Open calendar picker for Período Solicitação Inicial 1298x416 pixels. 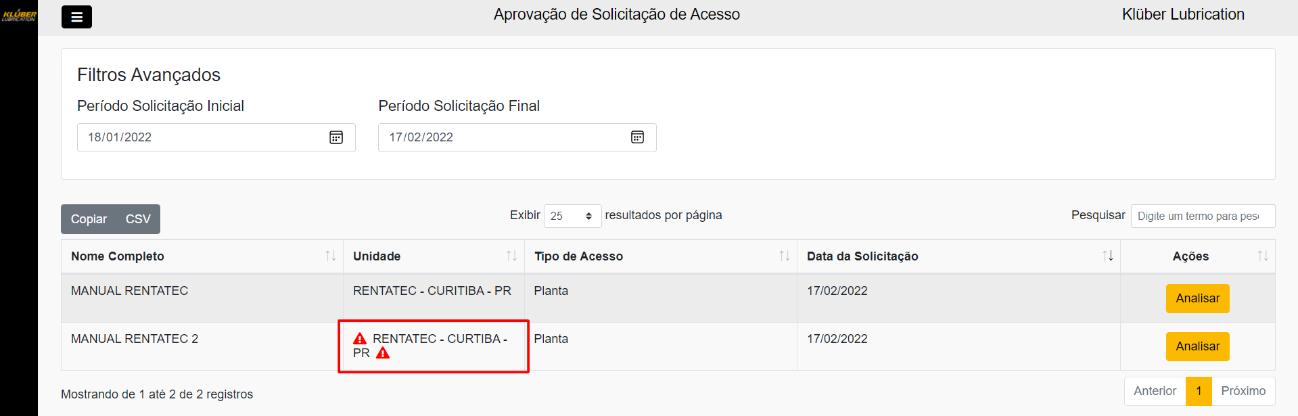coord(336,137)
